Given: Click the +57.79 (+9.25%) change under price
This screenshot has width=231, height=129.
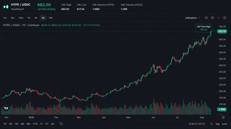Looking at the screenshot, I should 46,9.
